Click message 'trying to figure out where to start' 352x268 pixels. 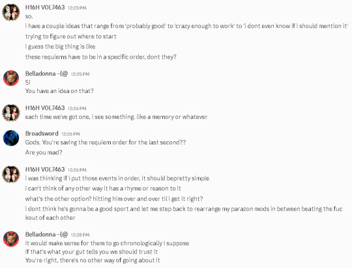(70, 36)
